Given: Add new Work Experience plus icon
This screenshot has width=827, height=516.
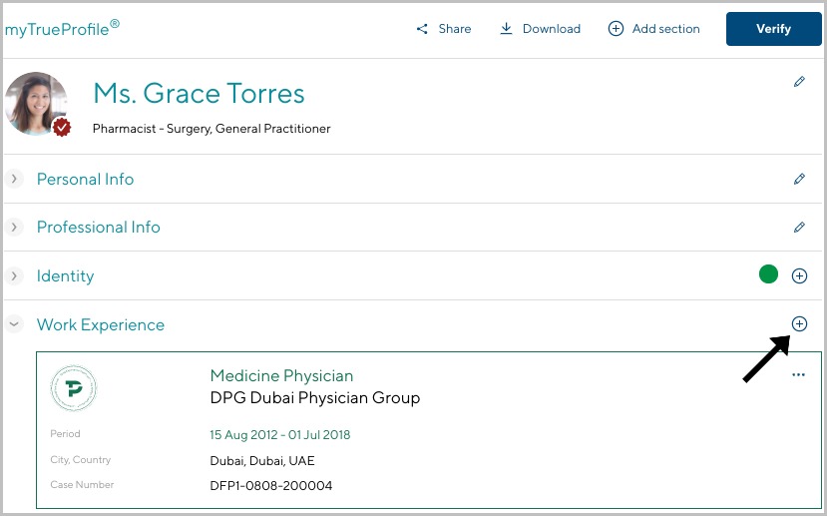Looking at the screenshot, I should point(799,324).
